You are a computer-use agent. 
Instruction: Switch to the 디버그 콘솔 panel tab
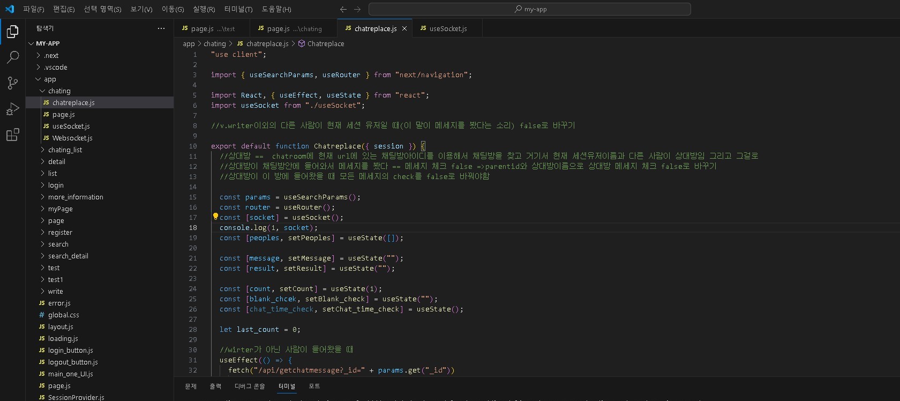pos(250,386)
